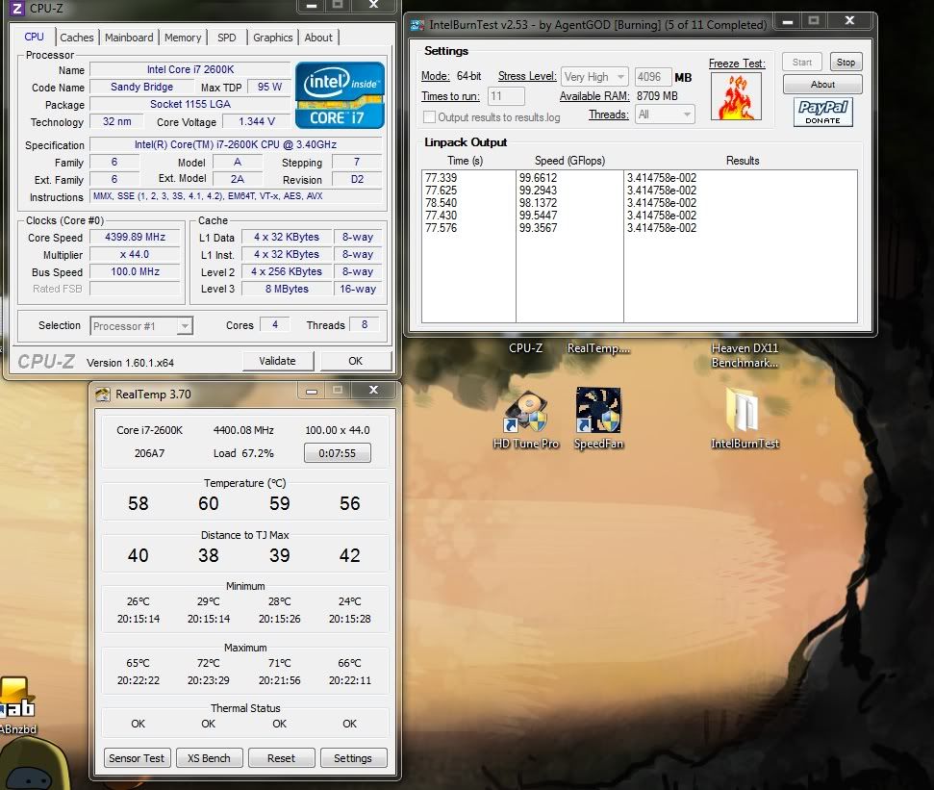The height and width of the screenshot is (790, 934).
Task: Close the IntelBurnTest window
Action: tap(850, 21)
